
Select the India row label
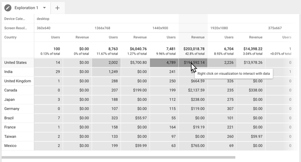[8, 72]
